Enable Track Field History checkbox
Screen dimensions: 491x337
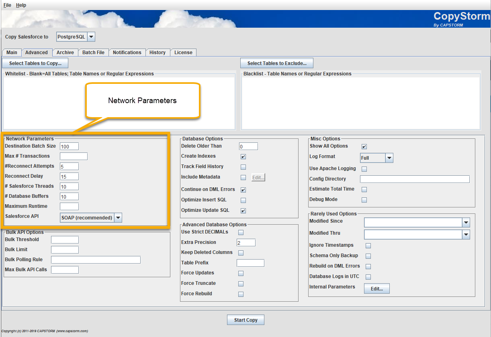(243, 167)
